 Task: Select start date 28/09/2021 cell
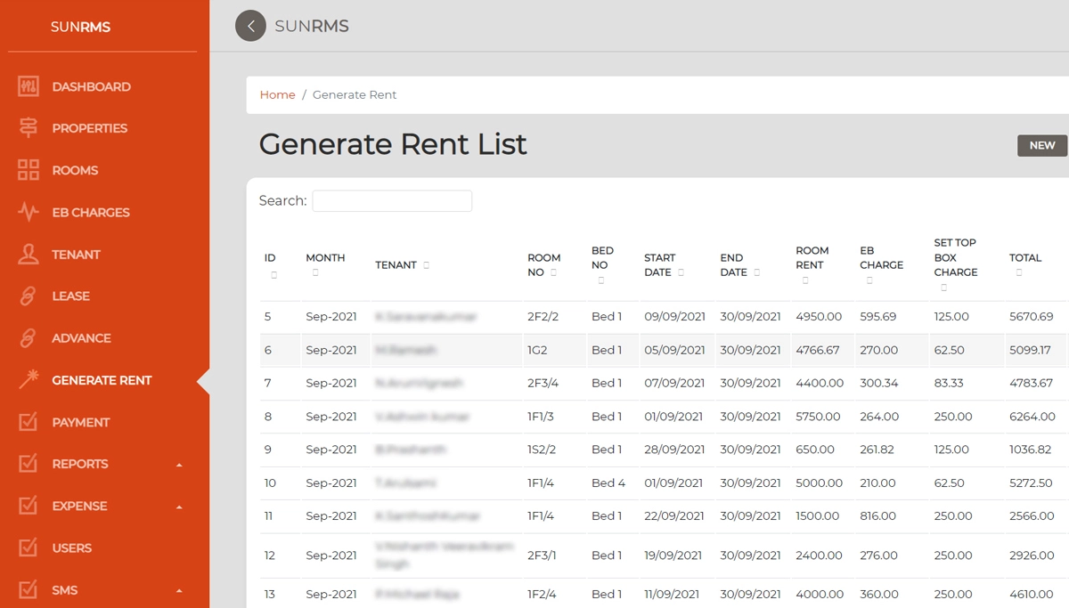click(674, 450)
